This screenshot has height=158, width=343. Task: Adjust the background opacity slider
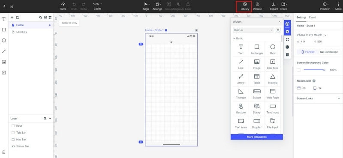click(x=314, y=70)
